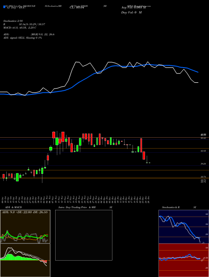
Task: Click the 'CL: 40.04' closing price value
Action: [x=76, y=8]
